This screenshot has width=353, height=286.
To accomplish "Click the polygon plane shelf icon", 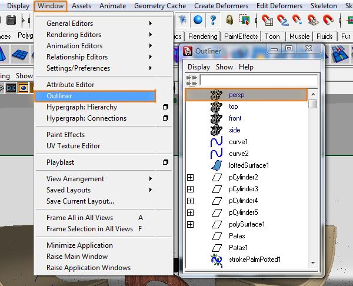I will [x=20, y=54].
